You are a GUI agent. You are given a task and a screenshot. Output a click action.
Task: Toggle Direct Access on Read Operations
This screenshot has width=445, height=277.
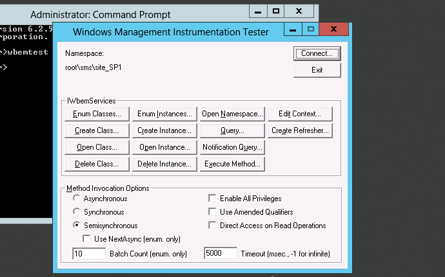(x=212, y=225)
